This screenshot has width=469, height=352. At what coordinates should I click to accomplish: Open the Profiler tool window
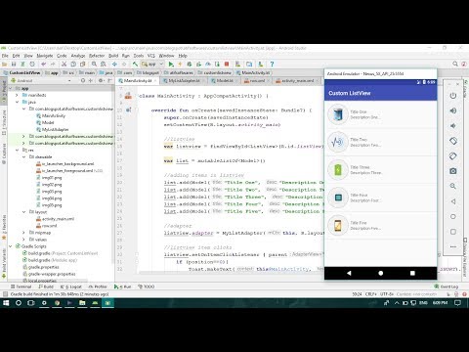(x=98, y=286)
